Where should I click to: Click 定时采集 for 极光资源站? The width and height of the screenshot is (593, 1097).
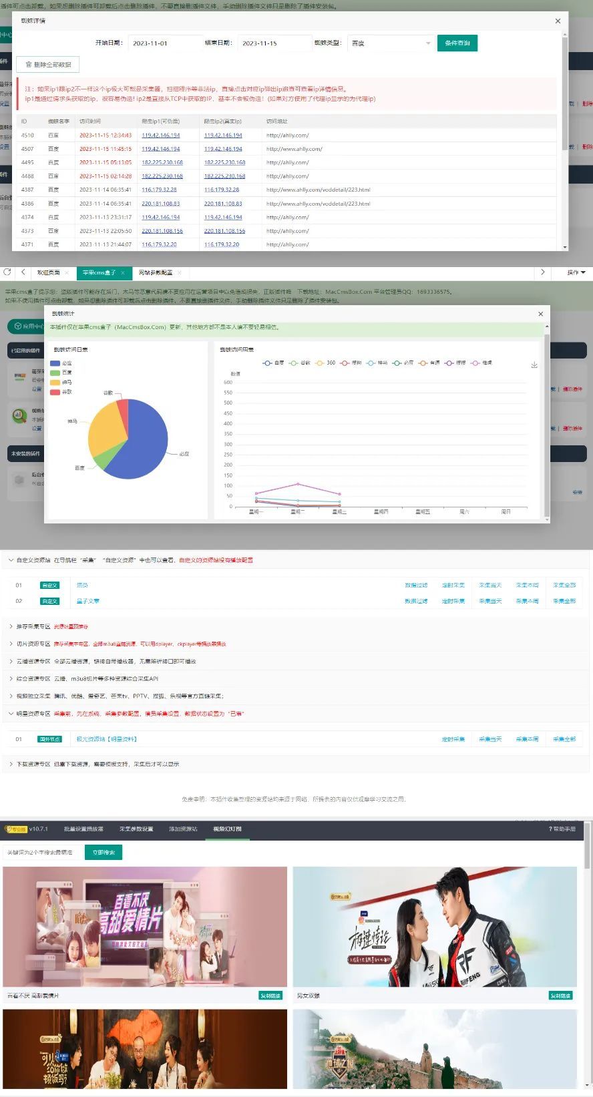[453, 739]
